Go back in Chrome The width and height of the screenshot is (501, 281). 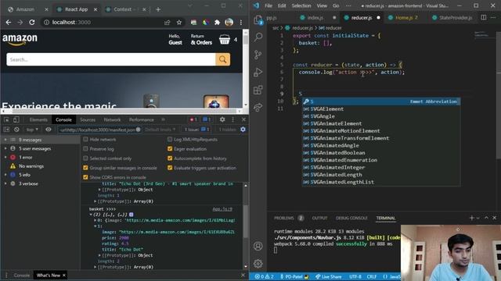pyautogui.click(x=9, y=23)
